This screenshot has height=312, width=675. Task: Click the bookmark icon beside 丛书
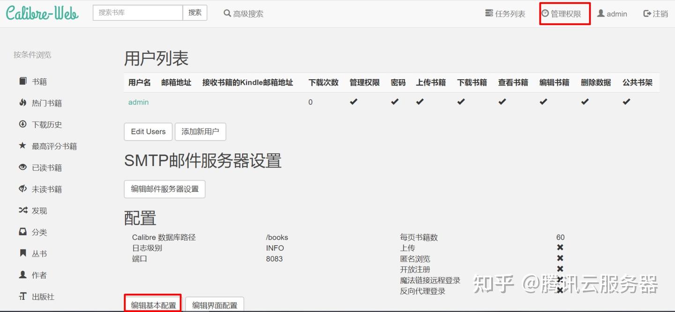click(23, 253)
